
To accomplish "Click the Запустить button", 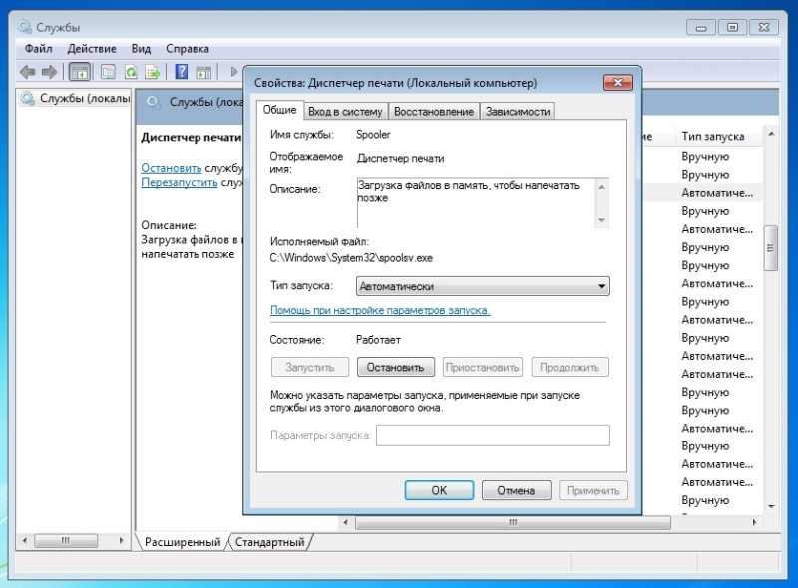I will [x=310, y=367].
